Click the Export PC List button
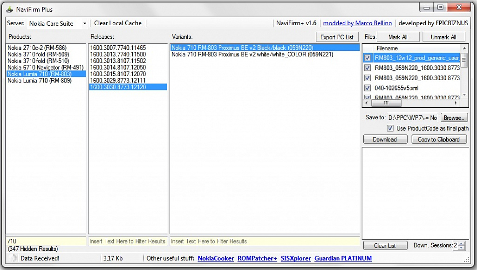The height and width of the screenshot is (270, 477). (337, 37)
